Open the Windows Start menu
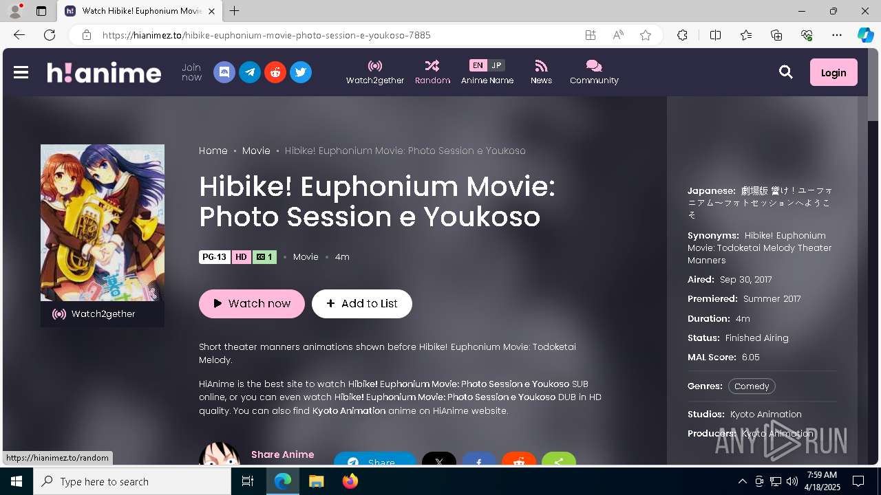 17,481
